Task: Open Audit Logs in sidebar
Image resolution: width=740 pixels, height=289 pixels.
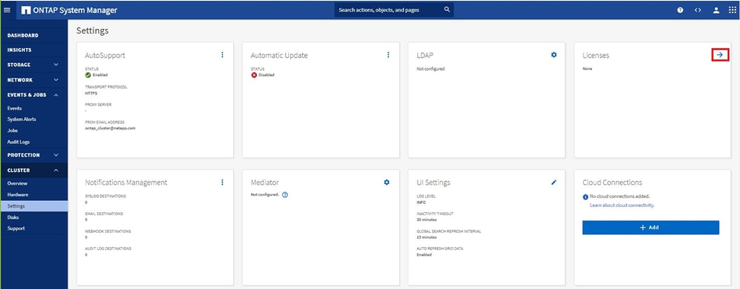Action: click(18, 142)
